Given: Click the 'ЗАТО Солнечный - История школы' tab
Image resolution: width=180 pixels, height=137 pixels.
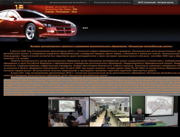Looking at the screenshot, I should 156,2.
